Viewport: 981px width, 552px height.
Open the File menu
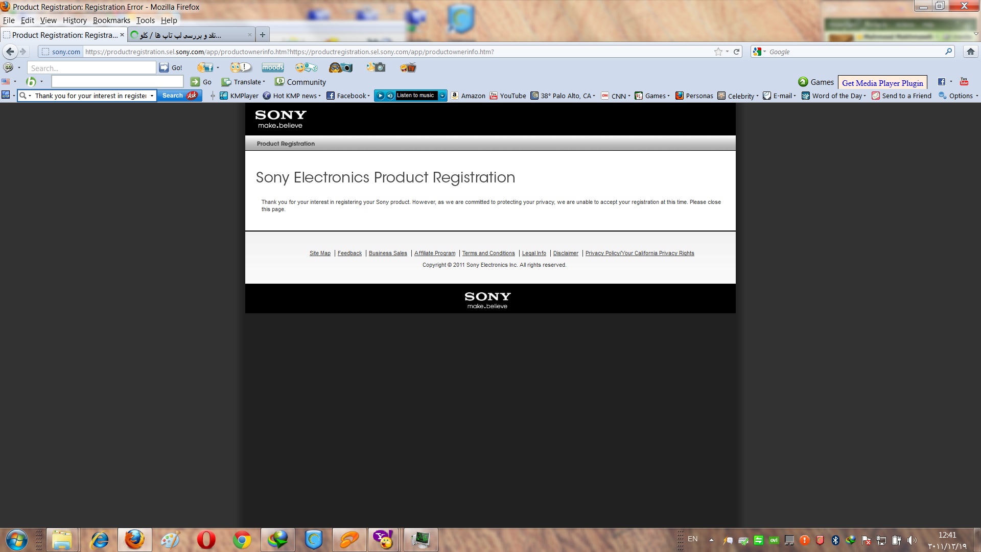click(x=9, y=20)
